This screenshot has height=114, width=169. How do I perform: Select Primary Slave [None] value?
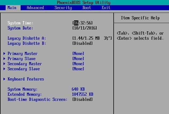coord(78,59)
